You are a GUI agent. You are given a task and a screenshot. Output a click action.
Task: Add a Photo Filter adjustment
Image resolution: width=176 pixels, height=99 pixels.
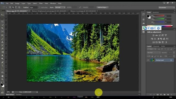[x=161, y=39]
